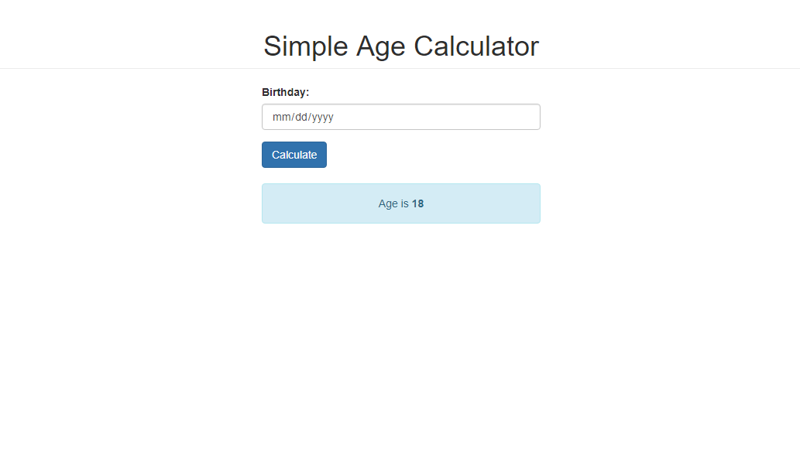Click the divider line below the heading
Image resolution: width=800 pixels, height=451 pixels.
pyautogui.click(x=400, y=68)
